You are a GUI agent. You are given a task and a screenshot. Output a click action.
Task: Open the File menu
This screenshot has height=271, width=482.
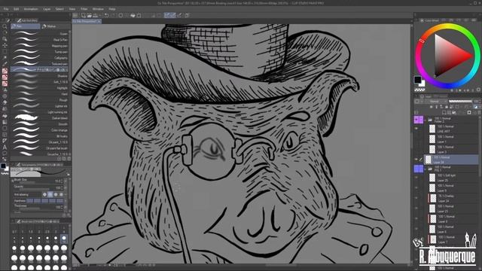[6, 9]
